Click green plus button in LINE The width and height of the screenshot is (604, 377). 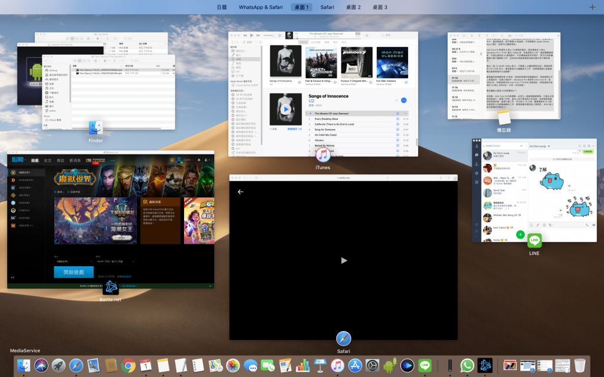coord(520,234)
